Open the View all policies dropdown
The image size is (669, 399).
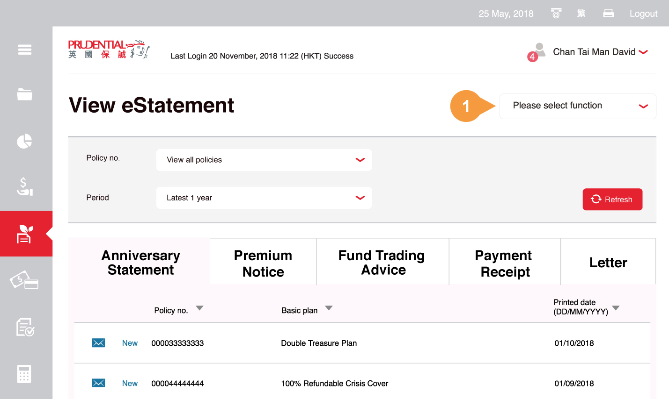tap(264, 160)
